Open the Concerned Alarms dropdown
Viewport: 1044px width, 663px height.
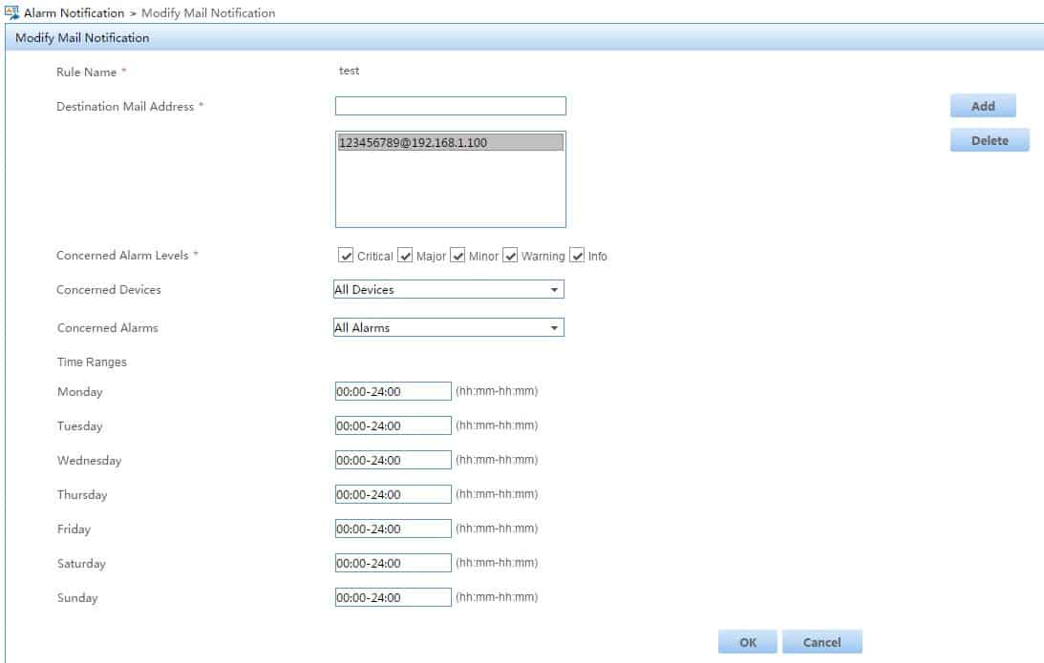(x=449, y=327)
